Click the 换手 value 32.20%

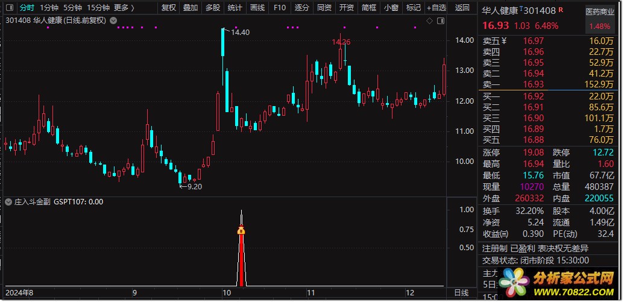pos(530,211)
